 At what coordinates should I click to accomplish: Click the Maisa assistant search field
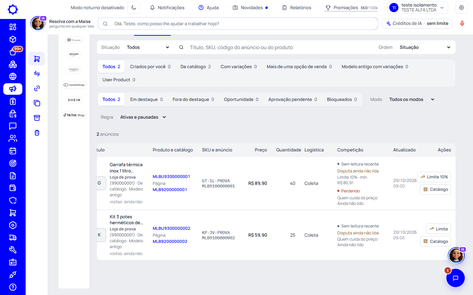coord(238,24)
